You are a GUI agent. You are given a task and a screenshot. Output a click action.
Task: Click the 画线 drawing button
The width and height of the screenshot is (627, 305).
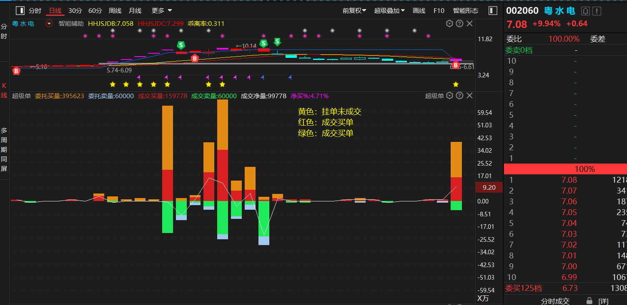[x=419, y=10]
